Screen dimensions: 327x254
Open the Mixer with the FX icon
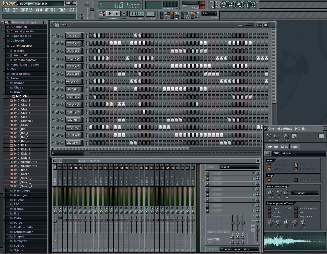coord(253,4)
